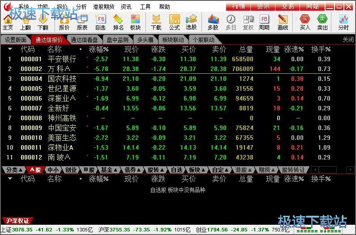Sort by the upper 涨幅% column header
356x235 pixels.
99,49
